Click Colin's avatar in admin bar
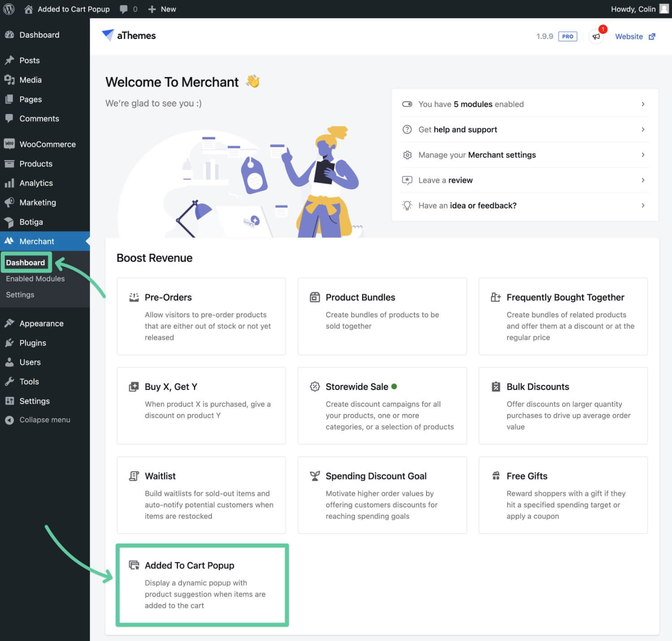This screenshot has width=672, height=641. 664,9
